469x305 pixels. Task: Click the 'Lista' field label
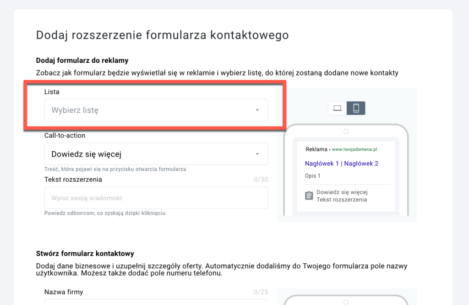point(52,92)
